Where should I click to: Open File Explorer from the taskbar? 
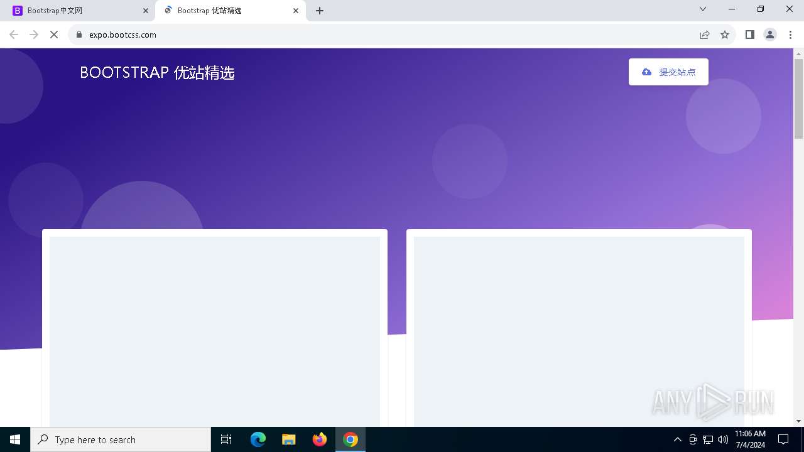click(x=289, y=439)
